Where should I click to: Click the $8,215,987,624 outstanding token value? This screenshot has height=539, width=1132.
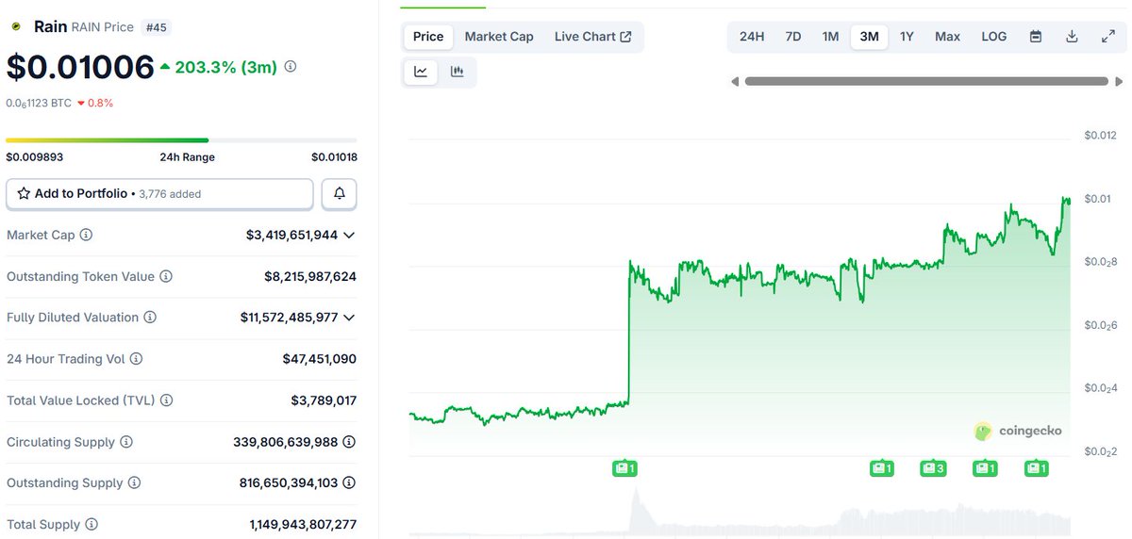(x=310, y=276)
